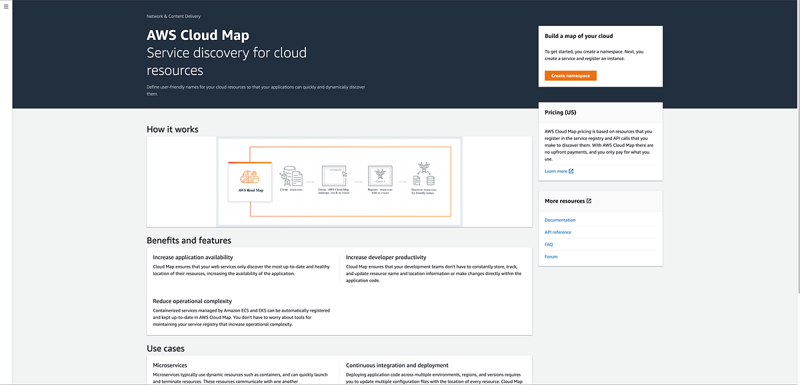The width and height of the screenshot is (800, 385).
Task: Click the Register resources Cluster A icon
Action: [381, 175]
